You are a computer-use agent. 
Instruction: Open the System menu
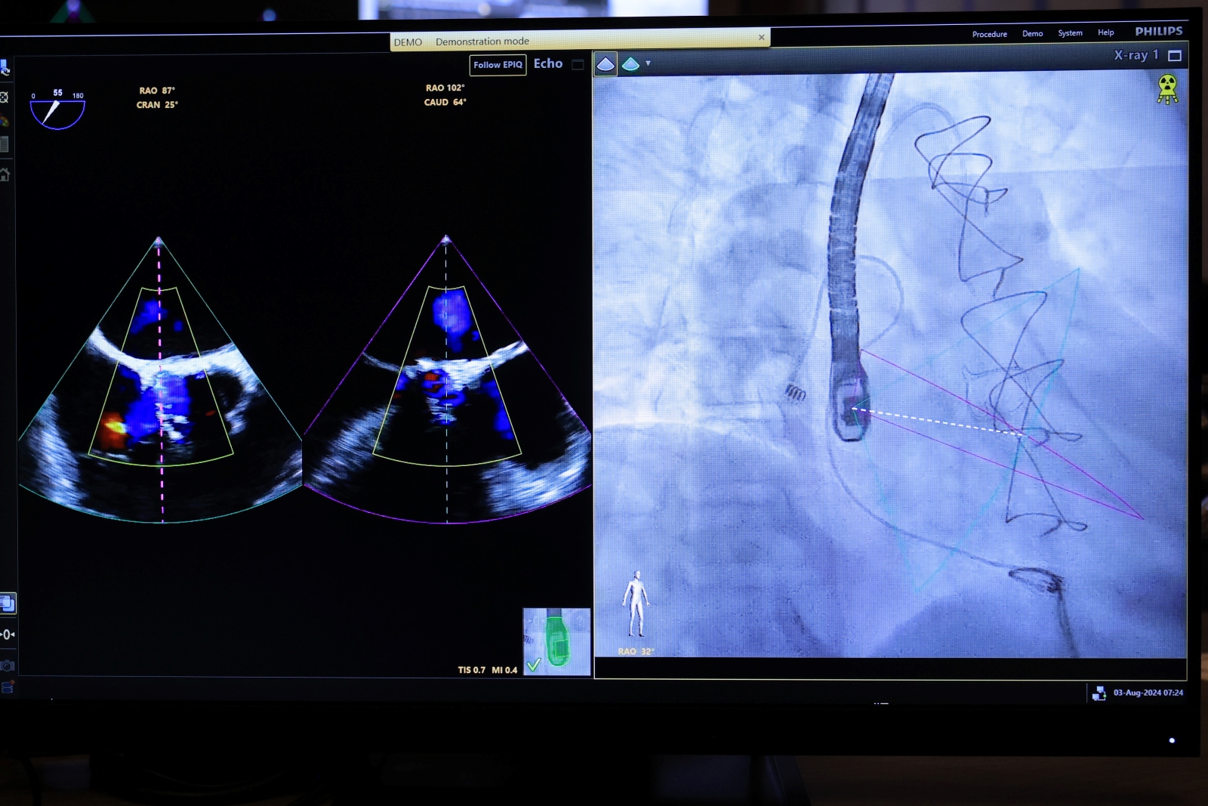tap(1070, 32)
